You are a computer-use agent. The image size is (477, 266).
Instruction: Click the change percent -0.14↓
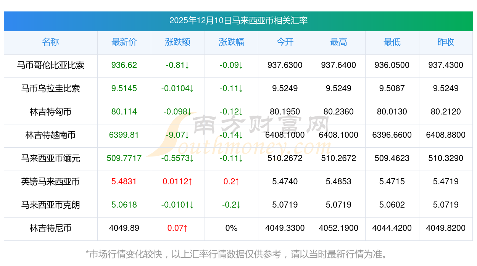click(231, 135)
